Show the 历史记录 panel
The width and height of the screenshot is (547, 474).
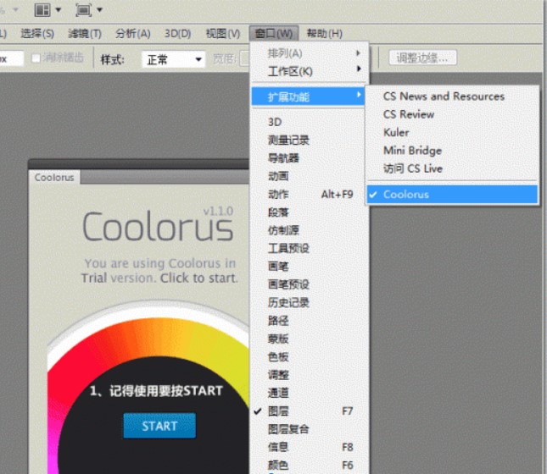pyautogui.click(x=310, y=303)
